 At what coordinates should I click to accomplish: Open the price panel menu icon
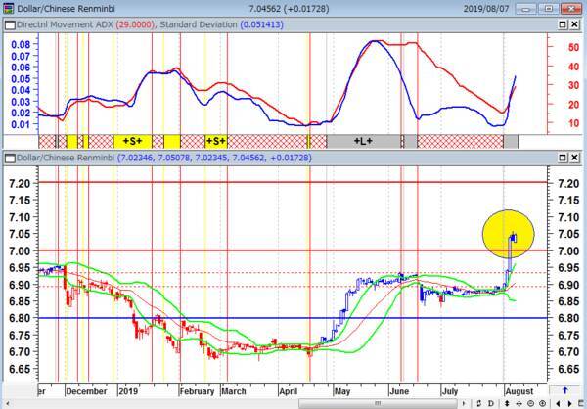point(8,157)
